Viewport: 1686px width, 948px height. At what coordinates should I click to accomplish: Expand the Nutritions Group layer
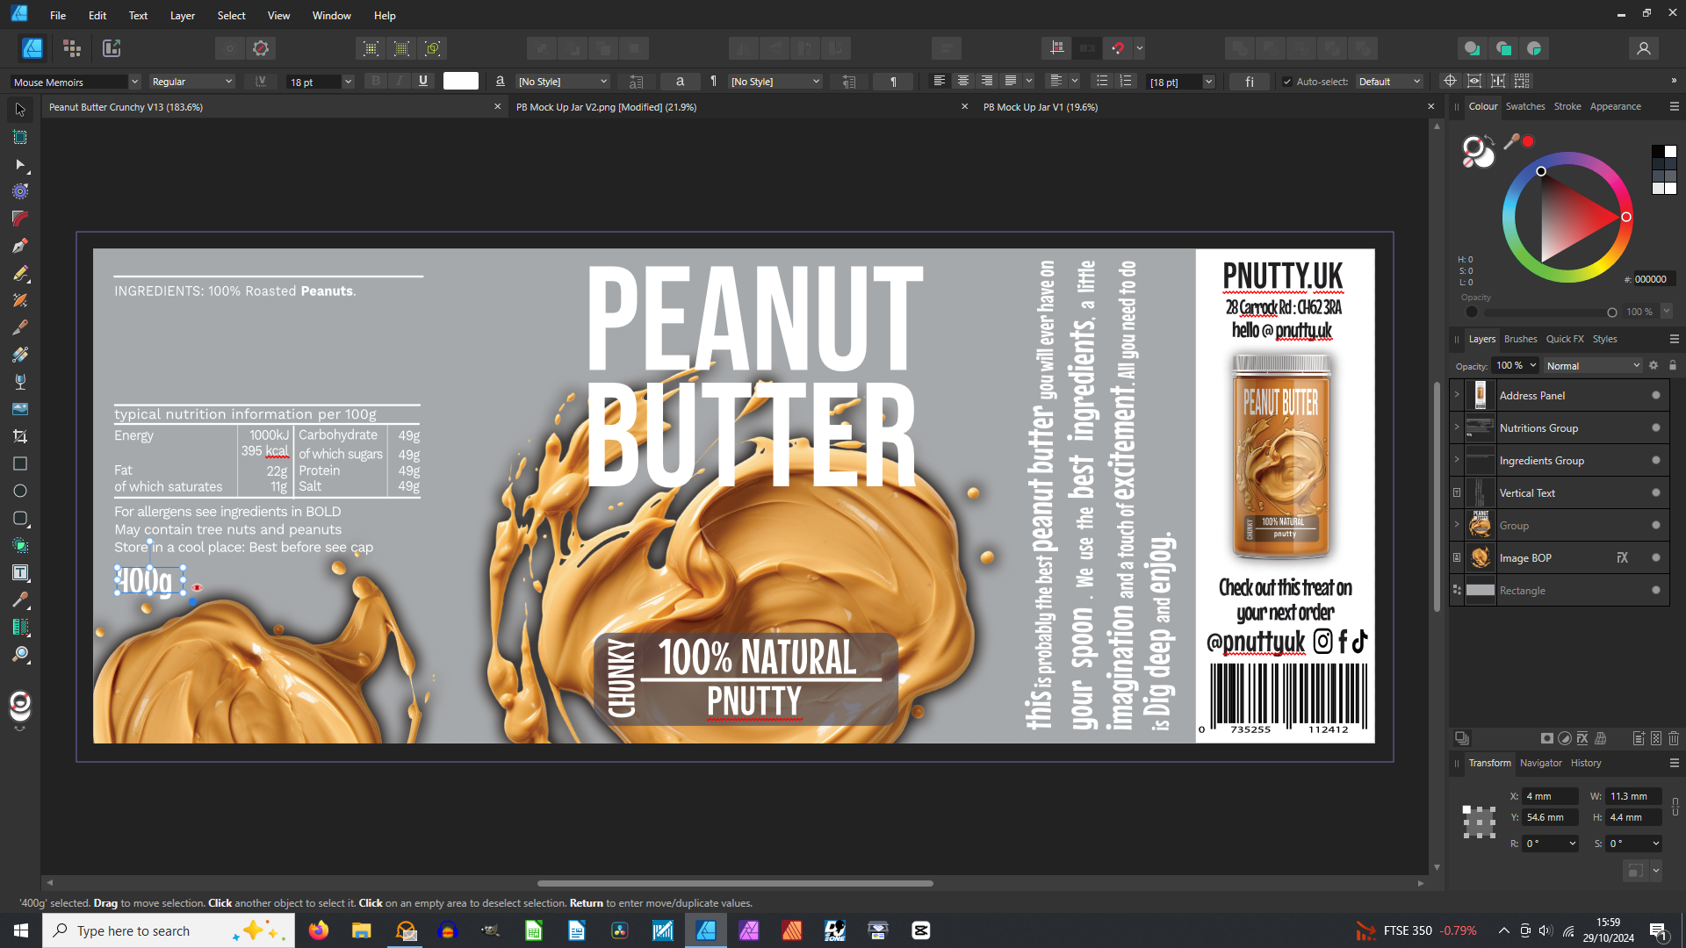tap(1457, 427)
